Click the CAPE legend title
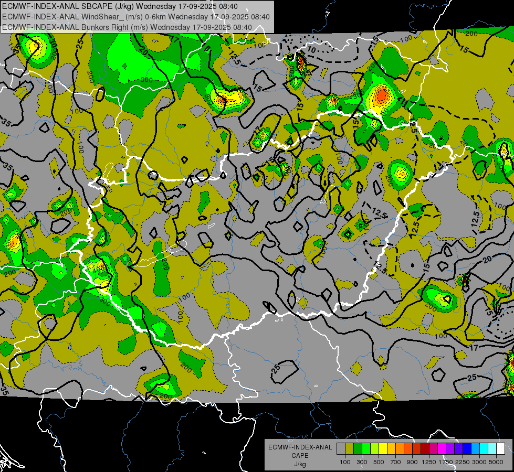Screen dimensions: 514x472 point(300,456)
